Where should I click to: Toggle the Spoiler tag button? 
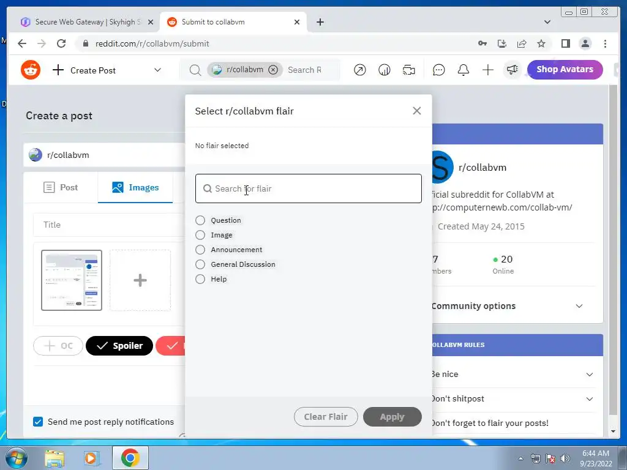click(119, 346)
